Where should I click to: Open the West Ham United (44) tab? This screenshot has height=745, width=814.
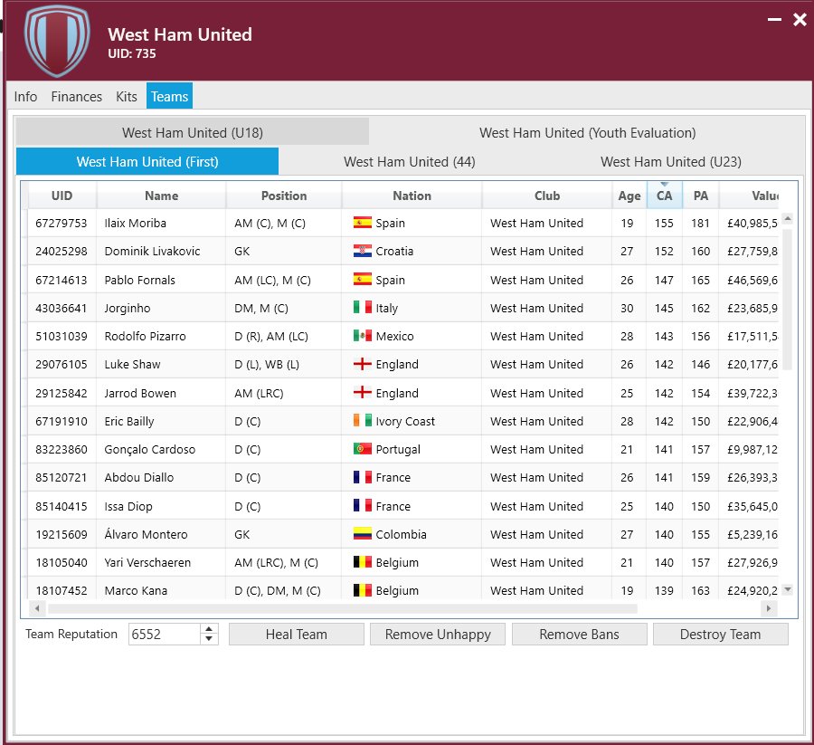[409, 161]
